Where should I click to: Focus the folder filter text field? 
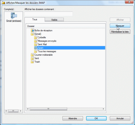(x=49, y=14)
